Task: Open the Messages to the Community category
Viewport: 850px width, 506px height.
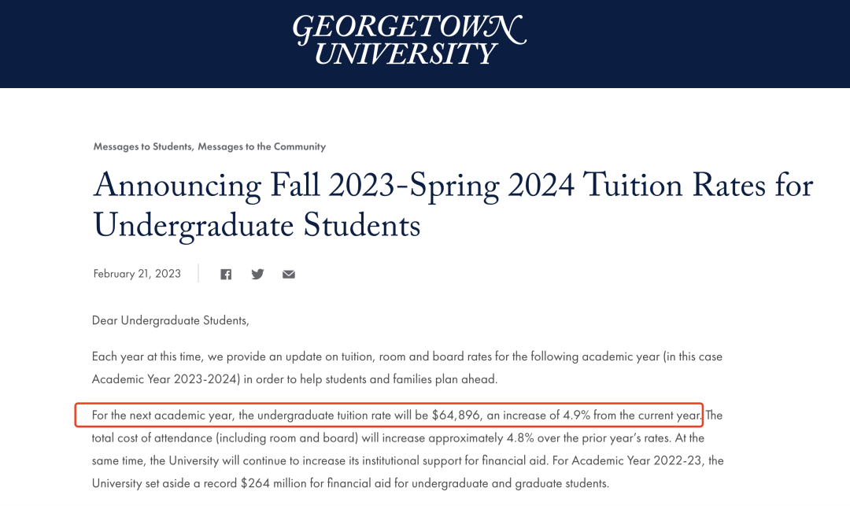Action: pos(262,146)
